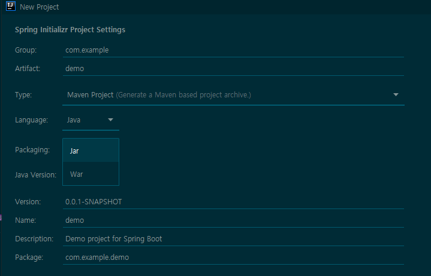Image resolution: width=431 pixels, height=276 pixels.
Task: Edit the Package field com.example.demo
Action: tap(233, 257)
